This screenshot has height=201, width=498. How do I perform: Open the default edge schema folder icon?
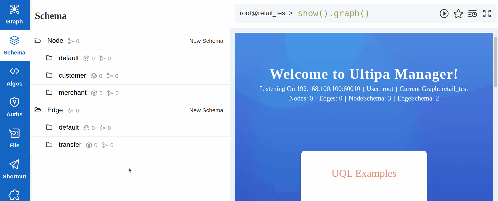(49, 127)
